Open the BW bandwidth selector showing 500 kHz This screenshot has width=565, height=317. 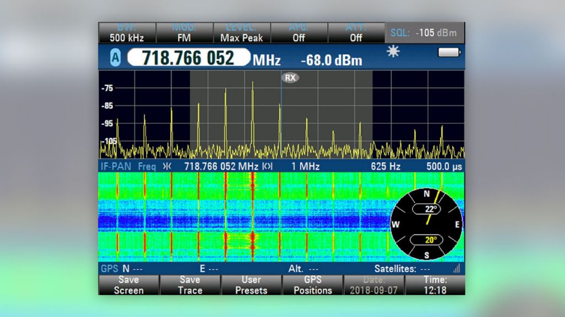tap(128, 32)
